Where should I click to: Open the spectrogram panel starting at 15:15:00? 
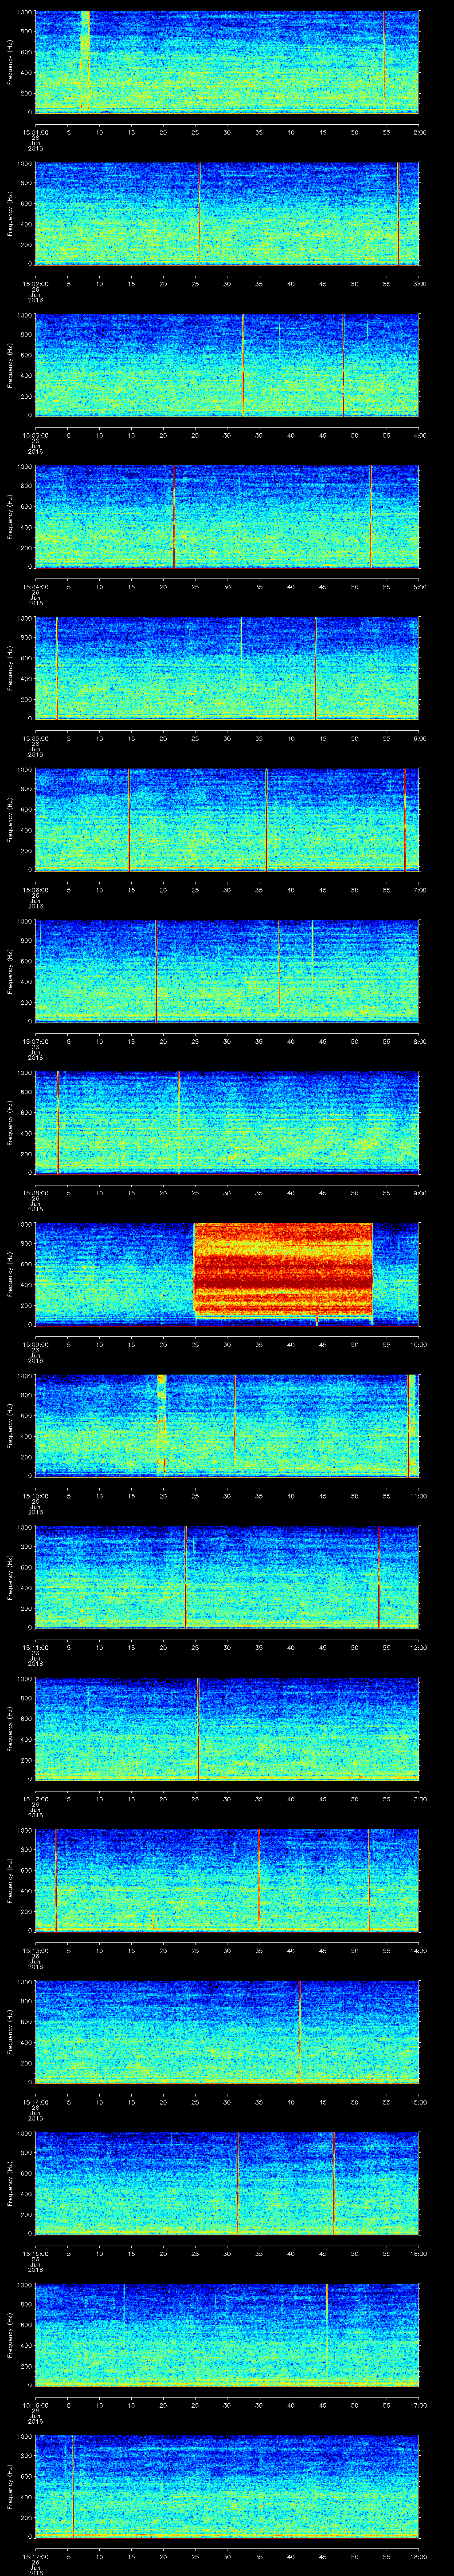point(227,2183)
